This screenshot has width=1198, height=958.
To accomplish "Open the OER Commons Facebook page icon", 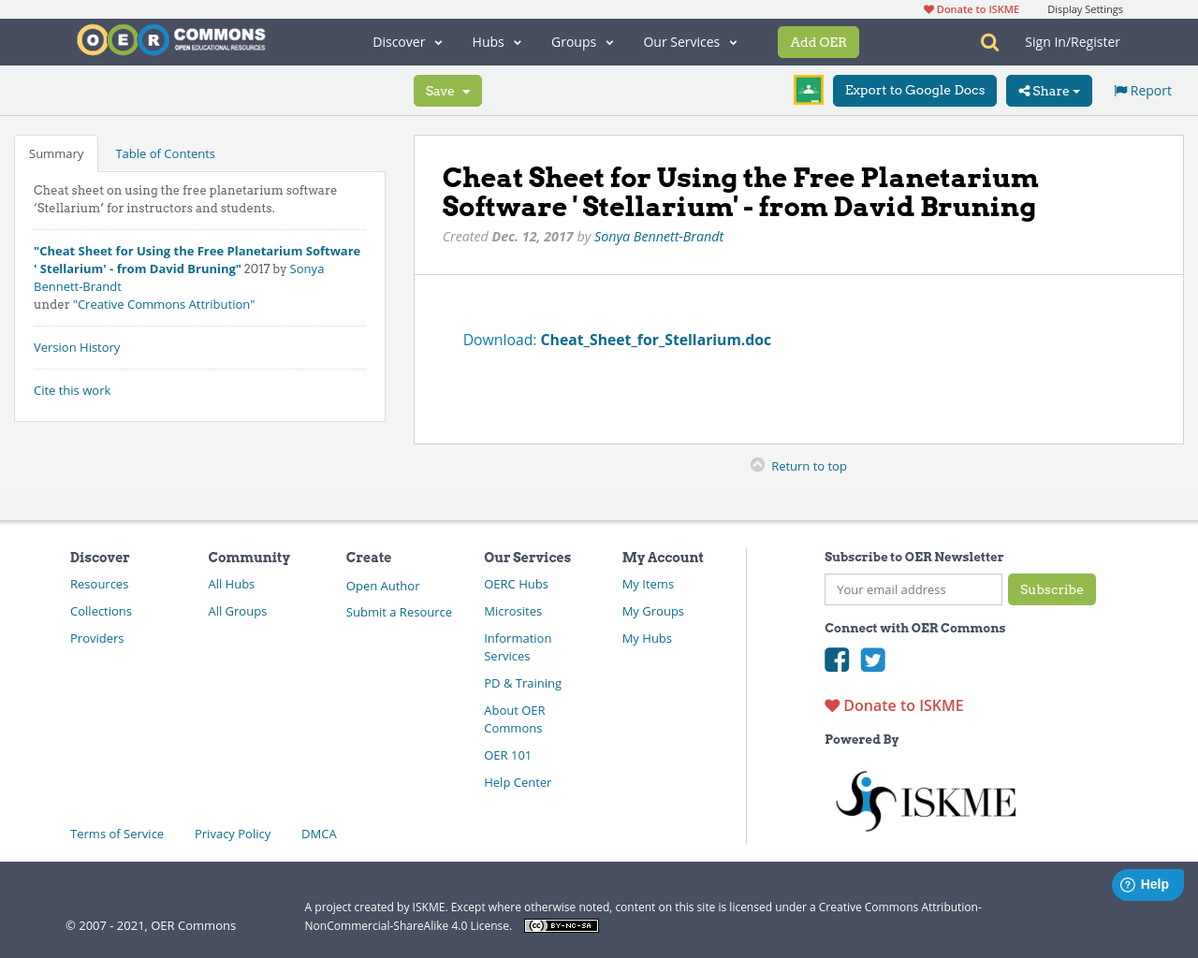I will 837,660.
